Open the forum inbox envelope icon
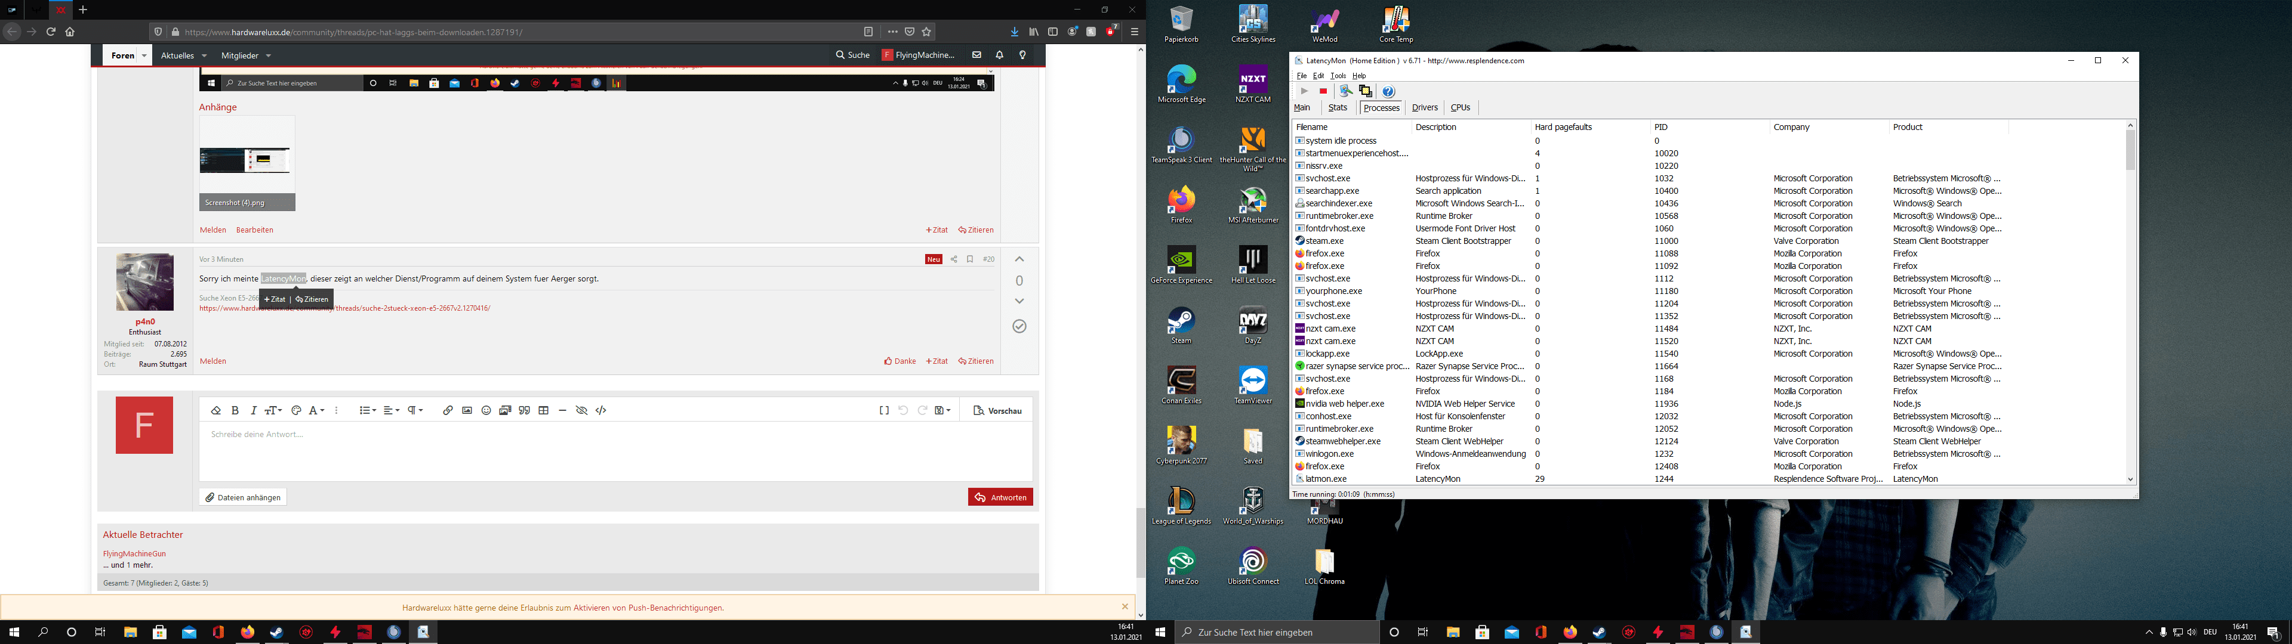Image resolution: width=2292 pixels, height=644 pixels. (976, 55)
